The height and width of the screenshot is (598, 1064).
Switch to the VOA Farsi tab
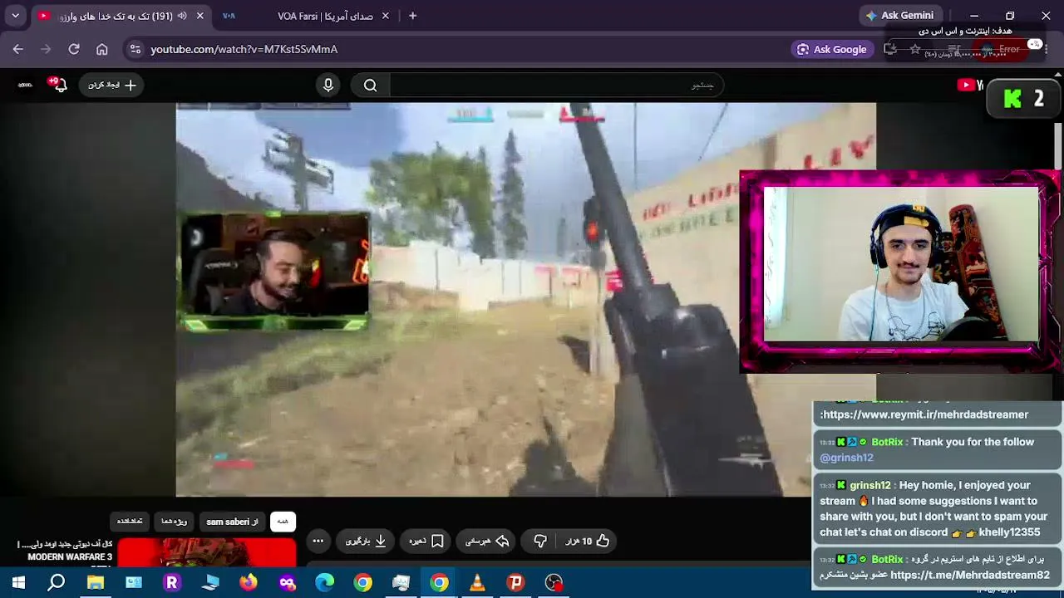[x=304, y=16]
